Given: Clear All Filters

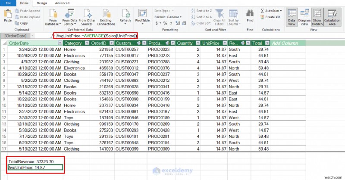Looking at the screenshot, I should pos(219,17).
